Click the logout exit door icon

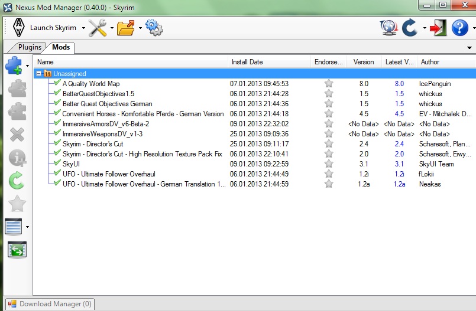click(x=438, y=28)
